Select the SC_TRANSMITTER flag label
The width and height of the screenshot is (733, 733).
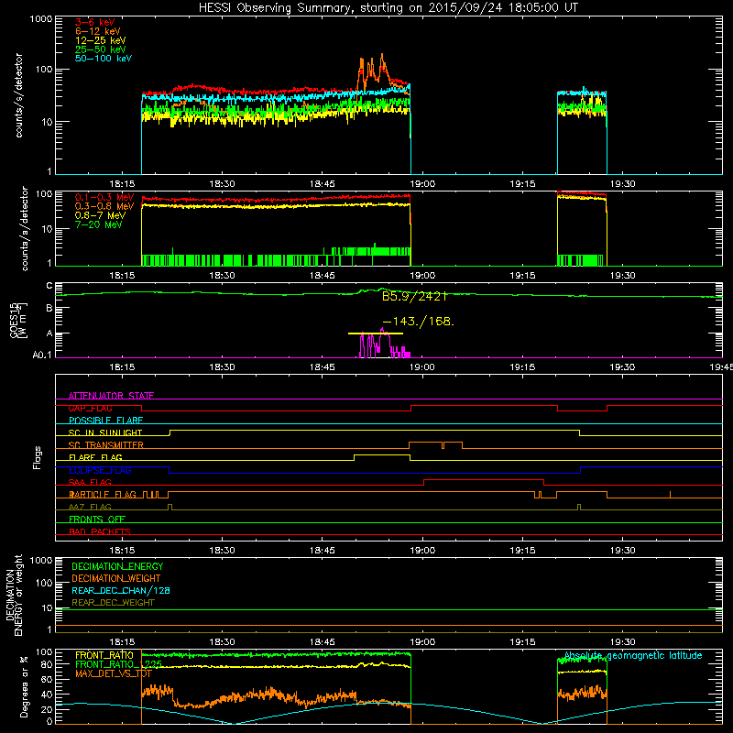tap(106, 445)
